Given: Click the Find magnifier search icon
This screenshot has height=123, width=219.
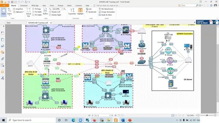Looking at the screenshot, I should point(197,5).
